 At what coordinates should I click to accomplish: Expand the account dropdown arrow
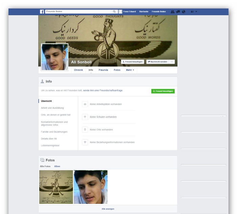196,12
